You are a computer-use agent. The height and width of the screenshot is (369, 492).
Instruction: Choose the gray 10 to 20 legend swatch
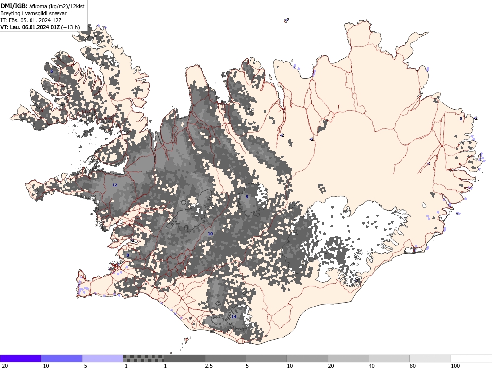pyautogui.click(x=307, y=358)
